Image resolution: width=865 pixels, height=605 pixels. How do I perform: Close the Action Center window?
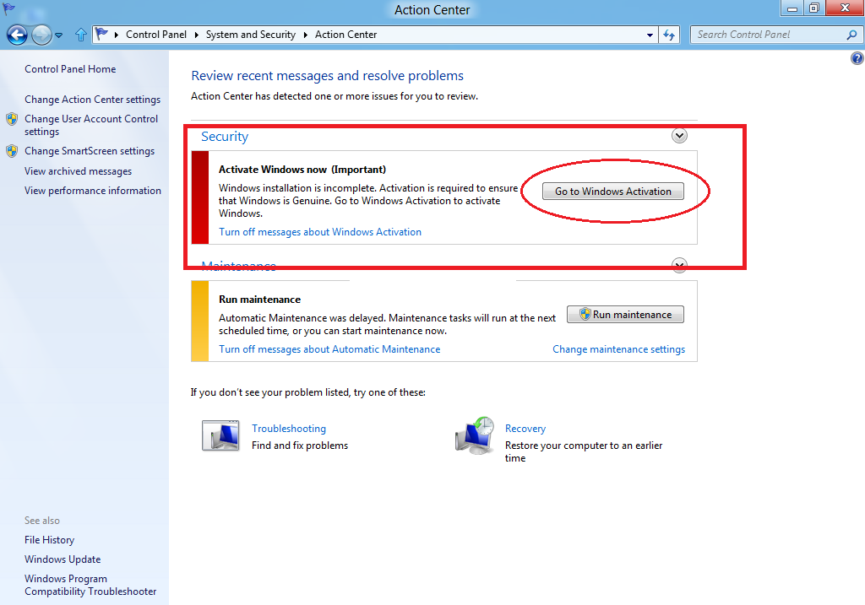pos(845,8)
